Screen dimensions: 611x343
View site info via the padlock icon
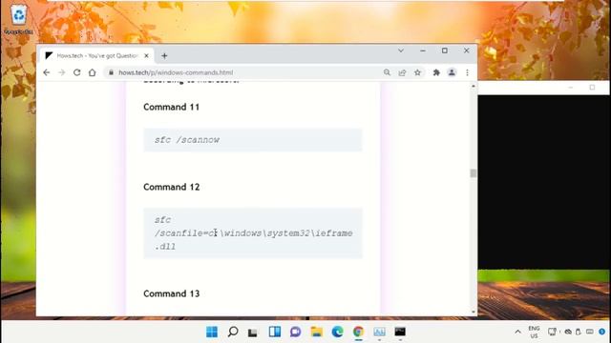[x=111, y=72]
